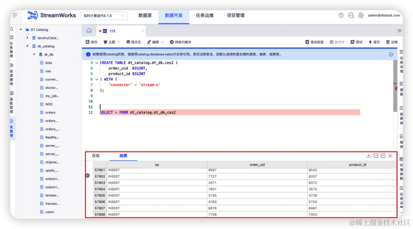Open 任务设置 panel on right sidebar
413x229 pixels.
click(x=401, y=197)
